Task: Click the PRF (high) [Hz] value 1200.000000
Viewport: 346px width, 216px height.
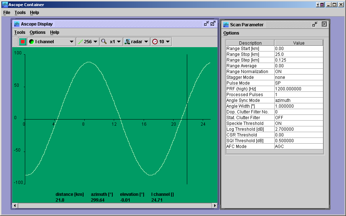Action: pos(299,89)
